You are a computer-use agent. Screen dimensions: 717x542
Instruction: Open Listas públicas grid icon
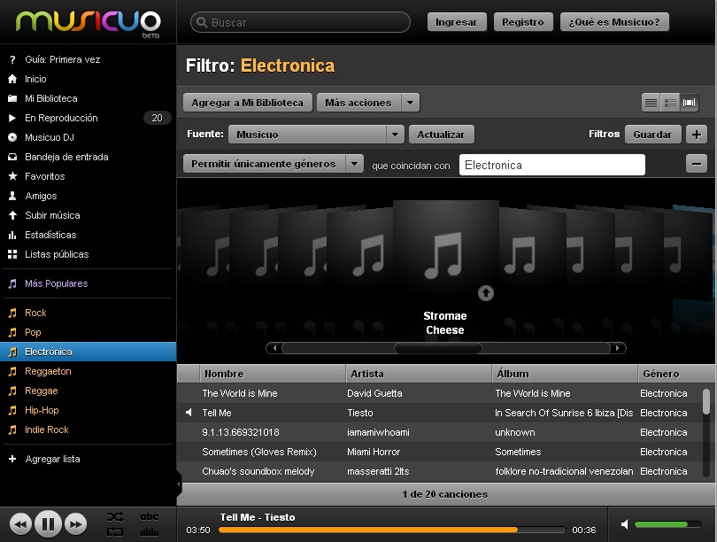click(12, 254)
